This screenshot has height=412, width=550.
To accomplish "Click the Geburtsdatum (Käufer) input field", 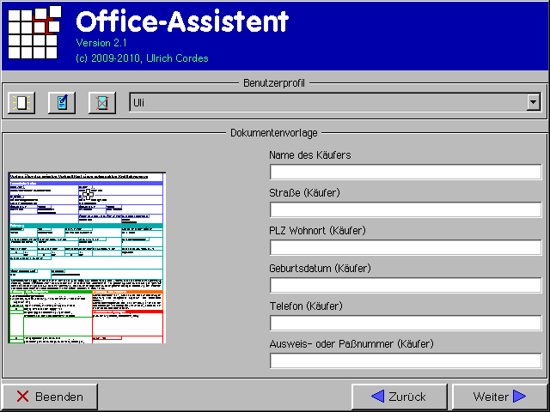I will 405,285.
